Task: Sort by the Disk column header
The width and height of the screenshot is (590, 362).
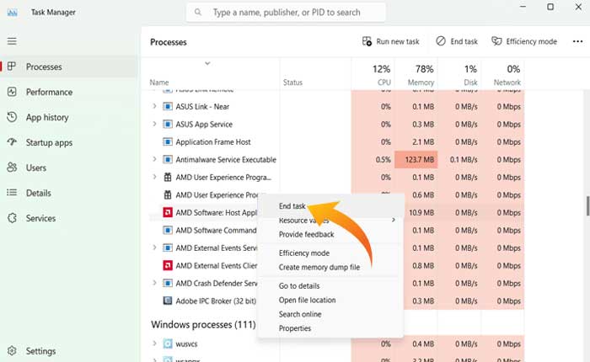Action: tap(459, 74)
